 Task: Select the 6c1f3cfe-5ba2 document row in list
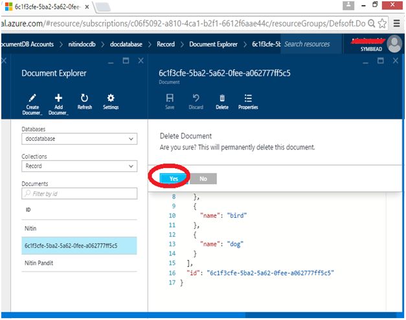click(79, 246)
